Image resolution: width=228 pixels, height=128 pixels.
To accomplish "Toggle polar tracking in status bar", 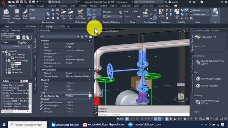I will click(142, 119).
